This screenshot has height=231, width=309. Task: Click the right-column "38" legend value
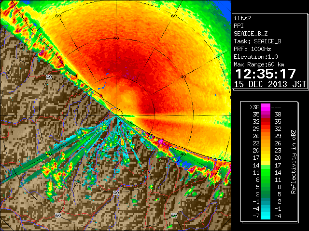pyautogui.click(x=278, y=115)
